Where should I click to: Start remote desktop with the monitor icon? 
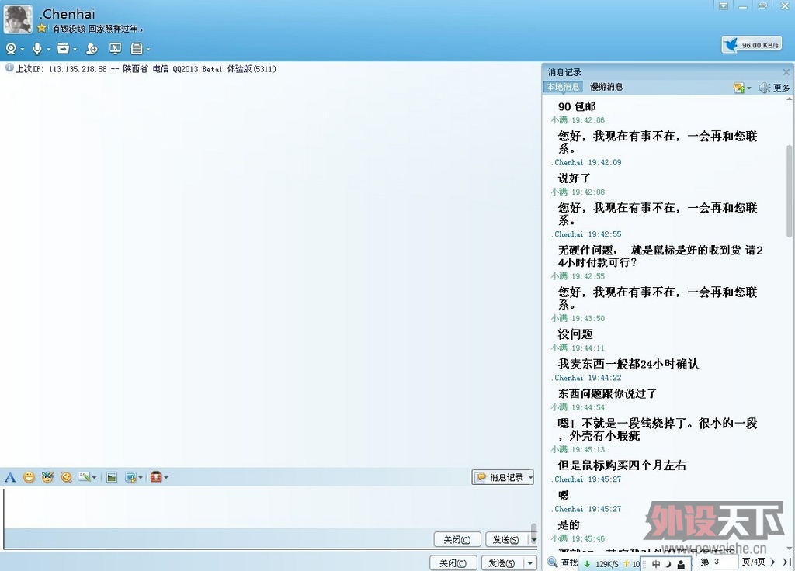[116, 49]
